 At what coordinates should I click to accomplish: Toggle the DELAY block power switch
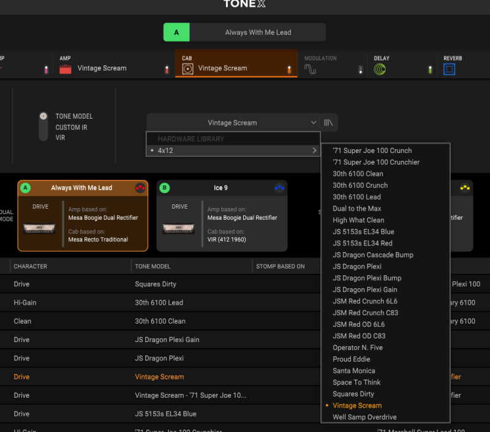coord(430,70)
